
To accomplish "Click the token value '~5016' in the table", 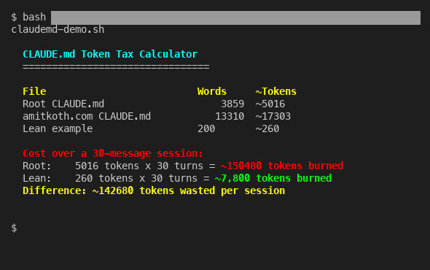I will pos(270,104).
